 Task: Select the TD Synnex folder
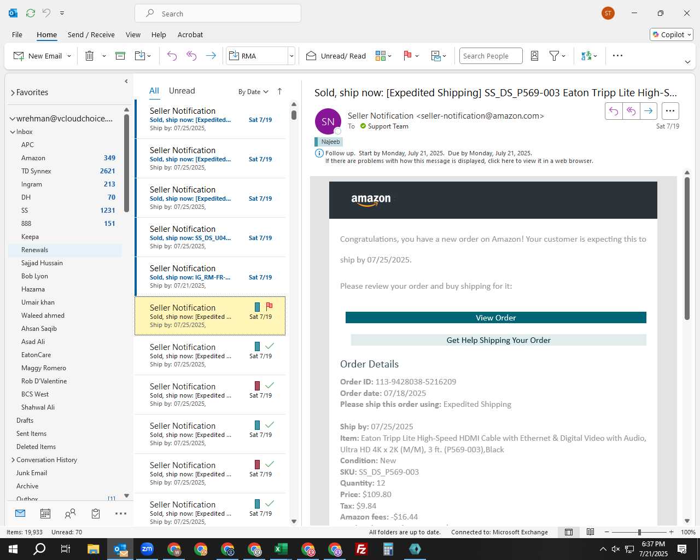pos(65,171)
